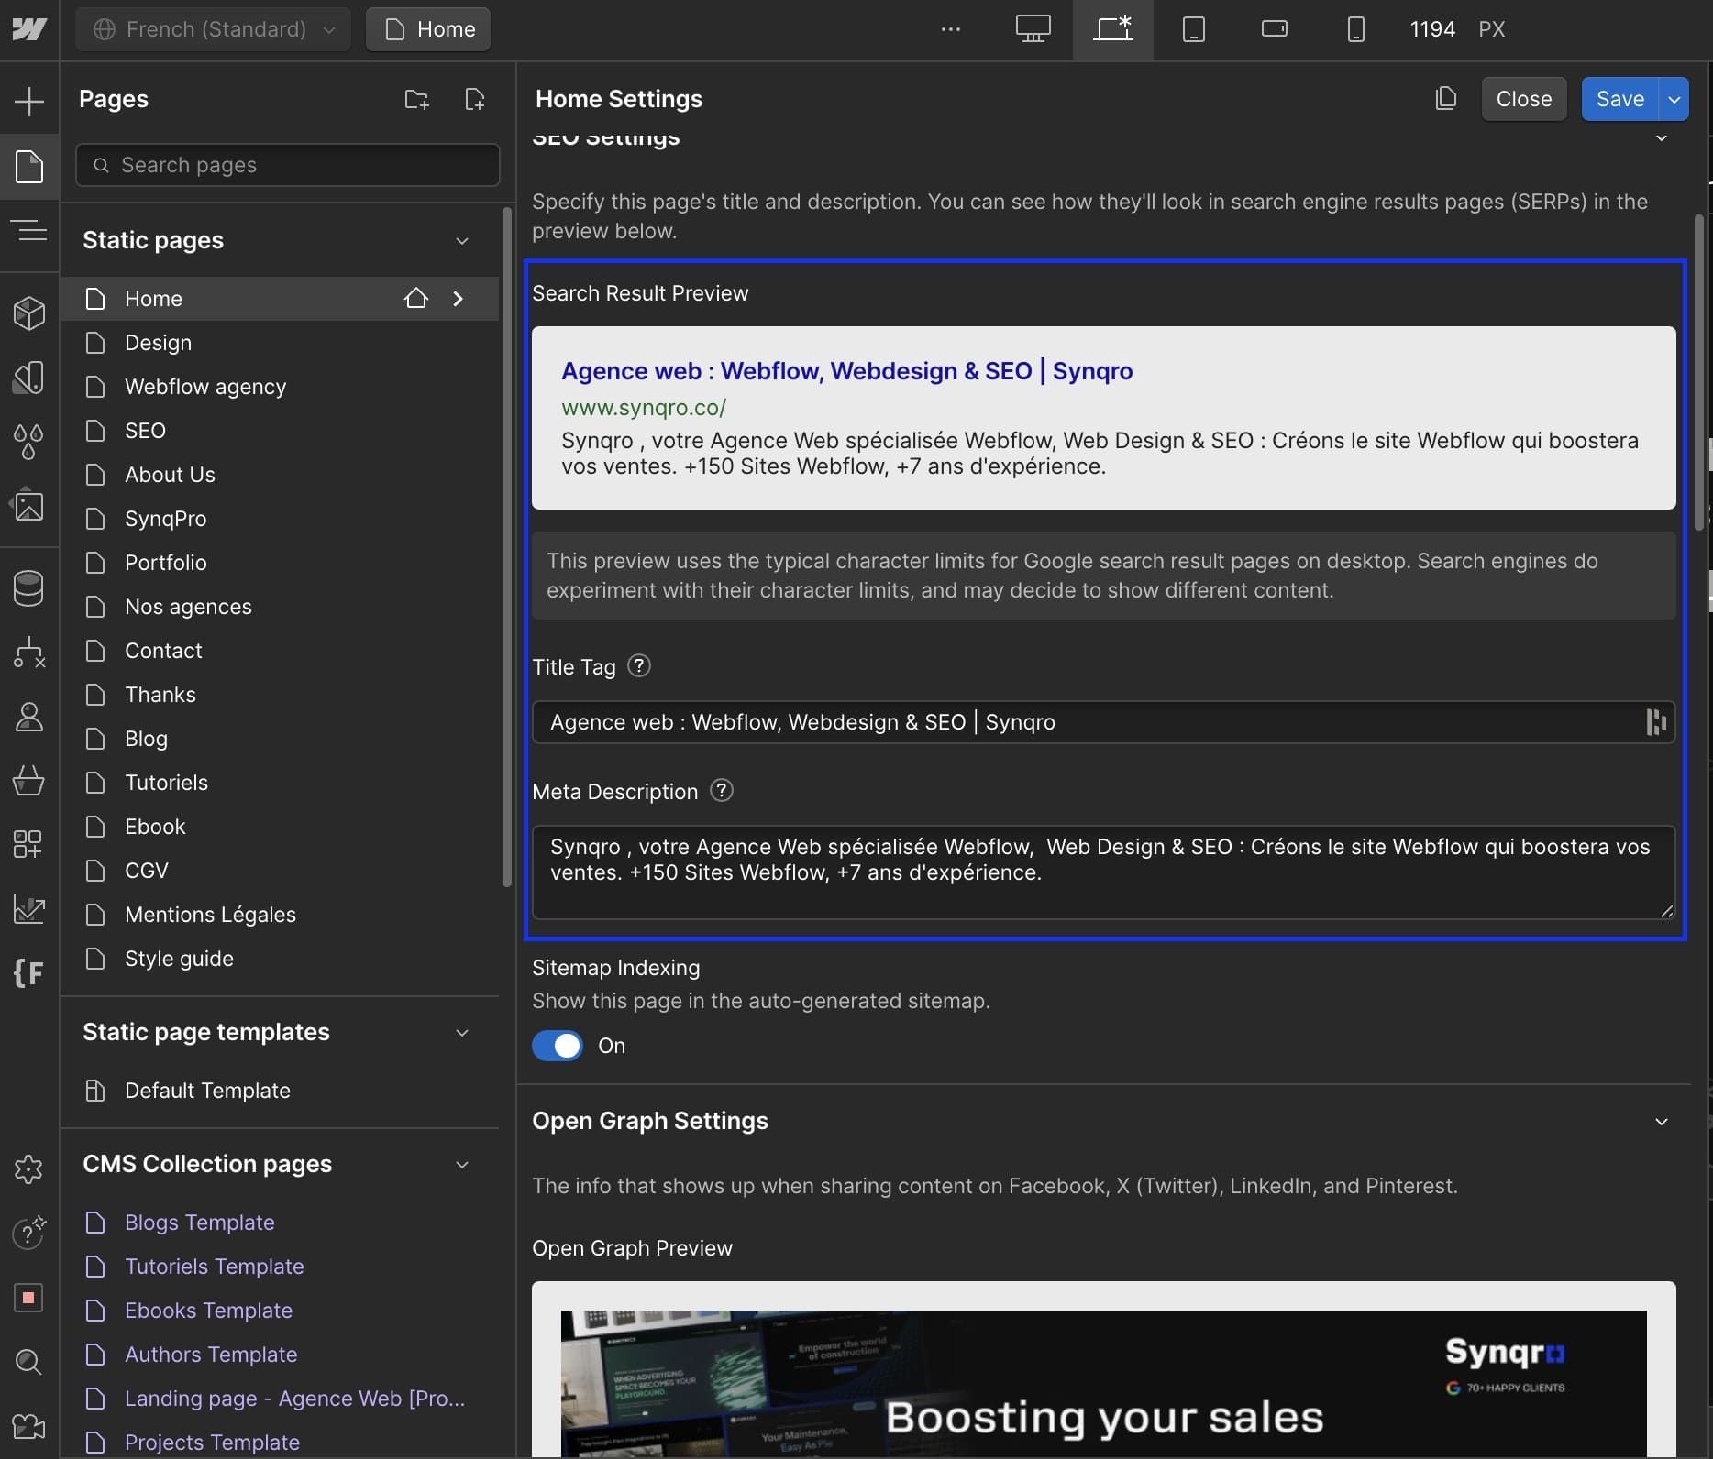
Task: Open the Assets image icon
Action: 29,505
